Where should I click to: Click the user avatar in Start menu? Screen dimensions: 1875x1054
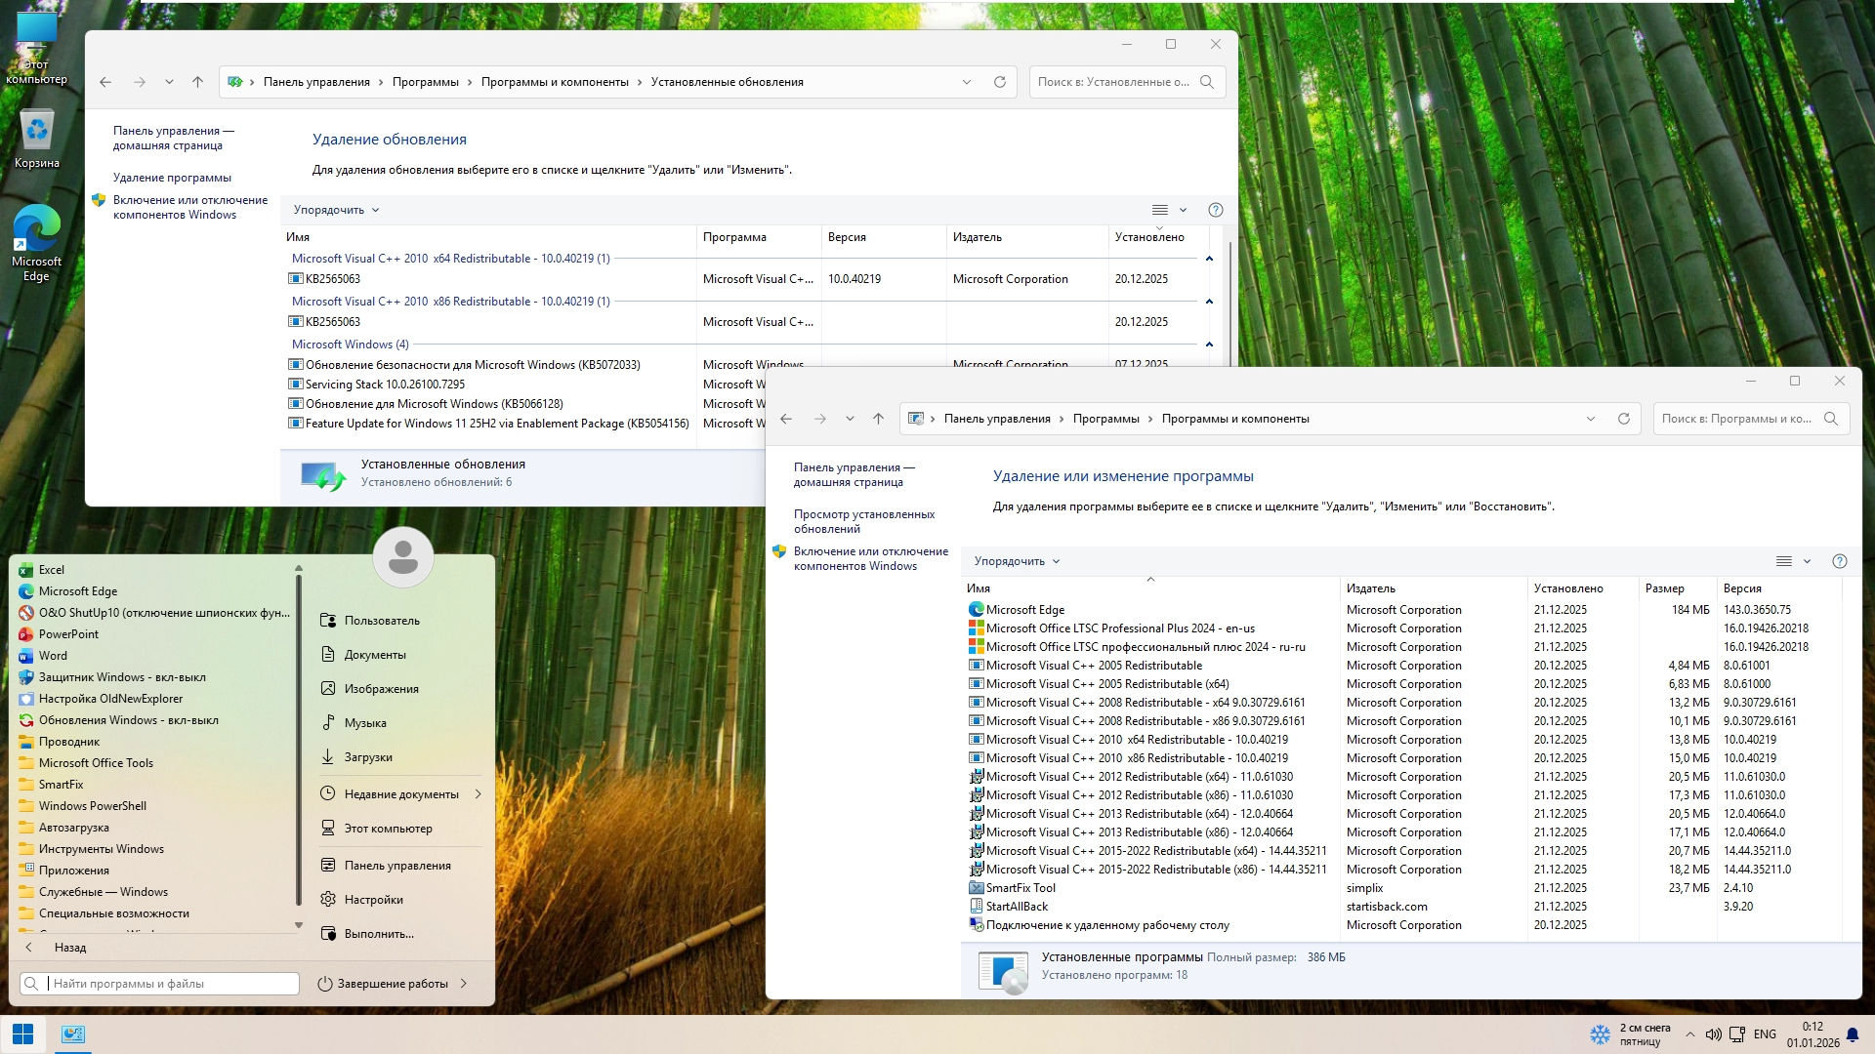coord(402,557)
